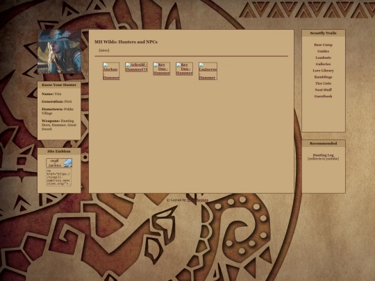Open the Ajarkan - Hammer image link
Image resolution: width=375 pixels, height=281 pixels.
(111, 71)
